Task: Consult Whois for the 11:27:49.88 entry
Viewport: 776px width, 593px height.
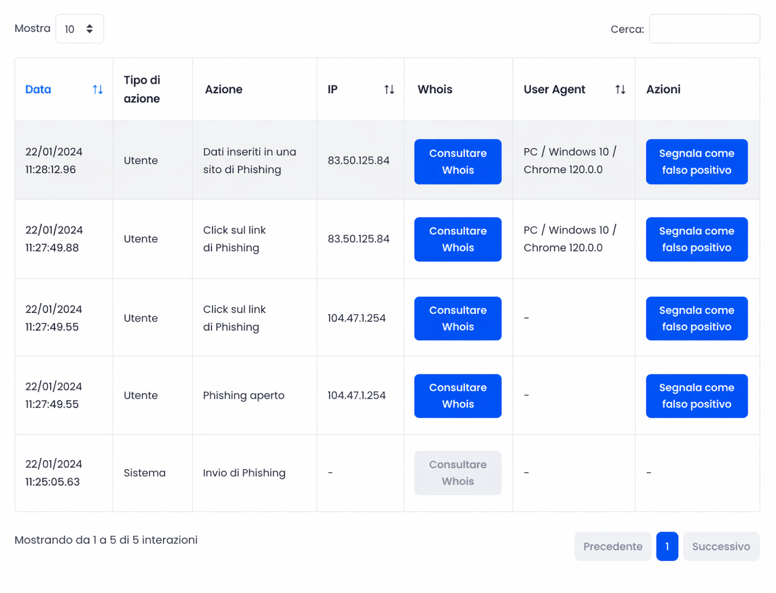Action: [x=458, y=239]
